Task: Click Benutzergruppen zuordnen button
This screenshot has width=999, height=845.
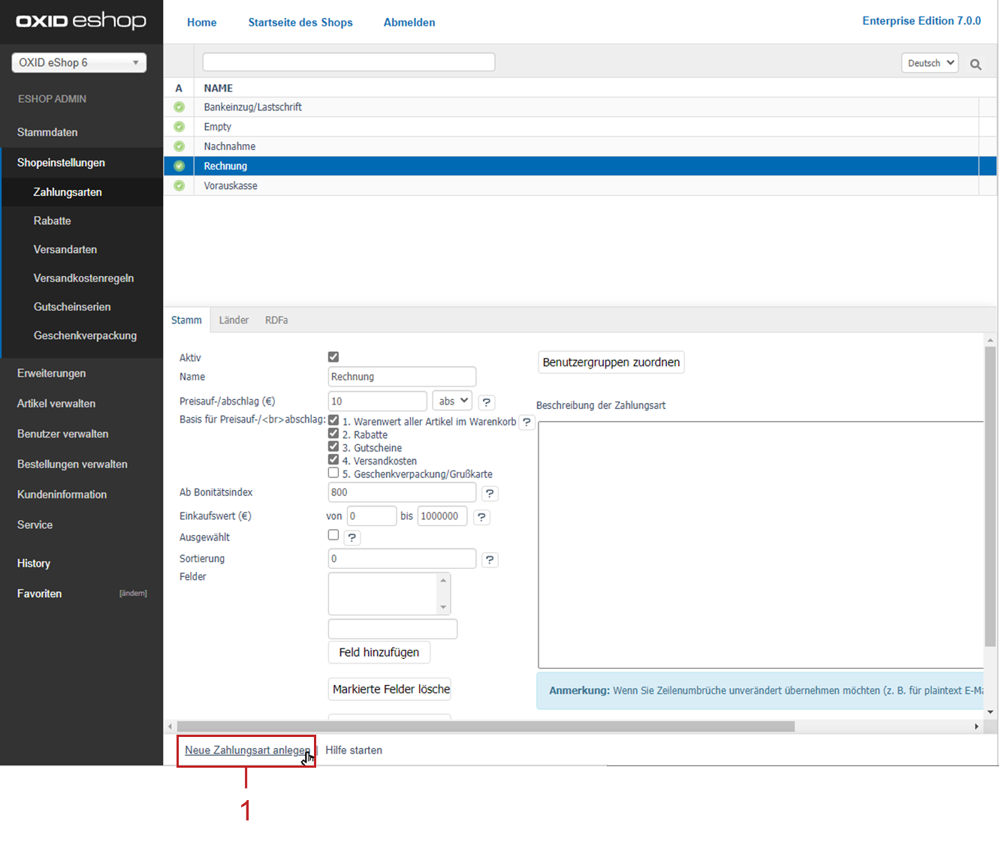Action: point(611,362)
